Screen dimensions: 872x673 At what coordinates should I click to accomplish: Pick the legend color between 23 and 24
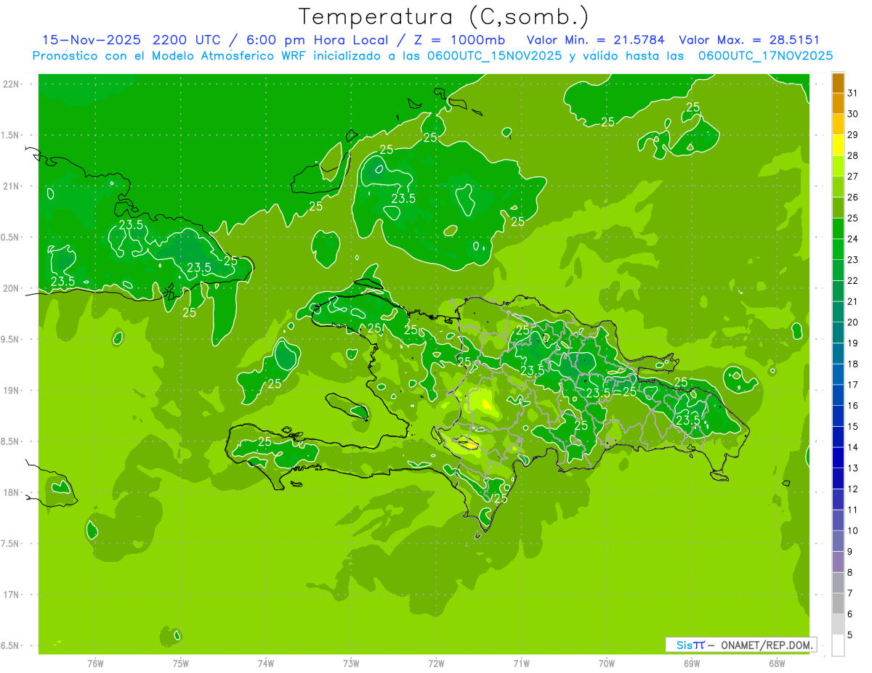[838, 250]
